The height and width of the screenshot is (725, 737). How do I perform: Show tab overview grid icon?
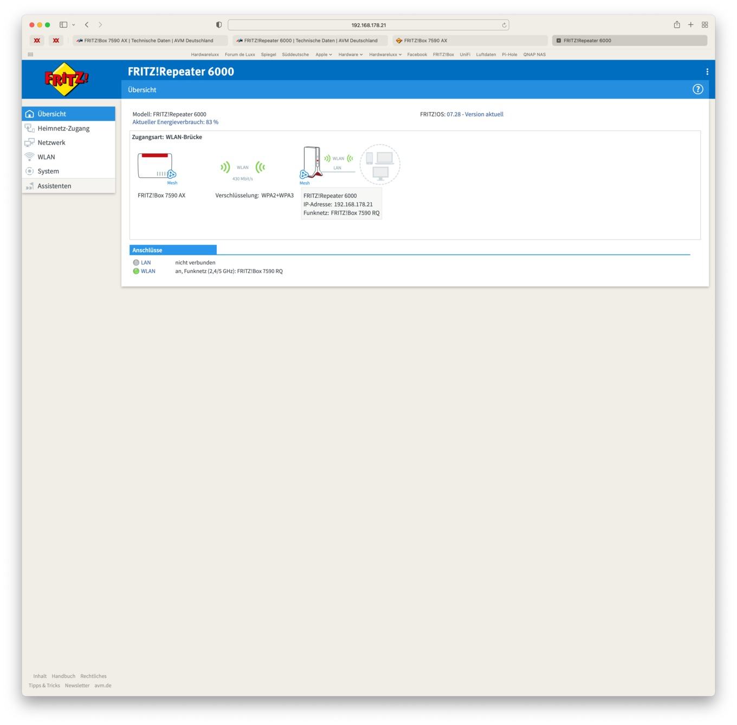705,25
